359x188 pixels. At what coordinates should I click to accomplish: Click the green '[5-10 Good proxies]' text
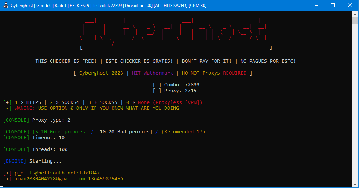[60, 131]
